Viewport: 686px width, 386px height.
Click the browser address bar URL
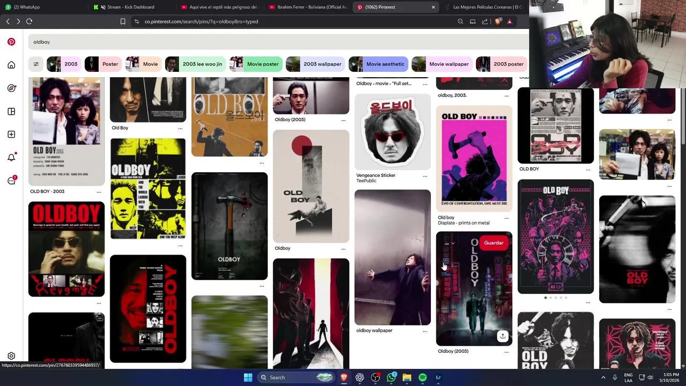click(201, 21)
